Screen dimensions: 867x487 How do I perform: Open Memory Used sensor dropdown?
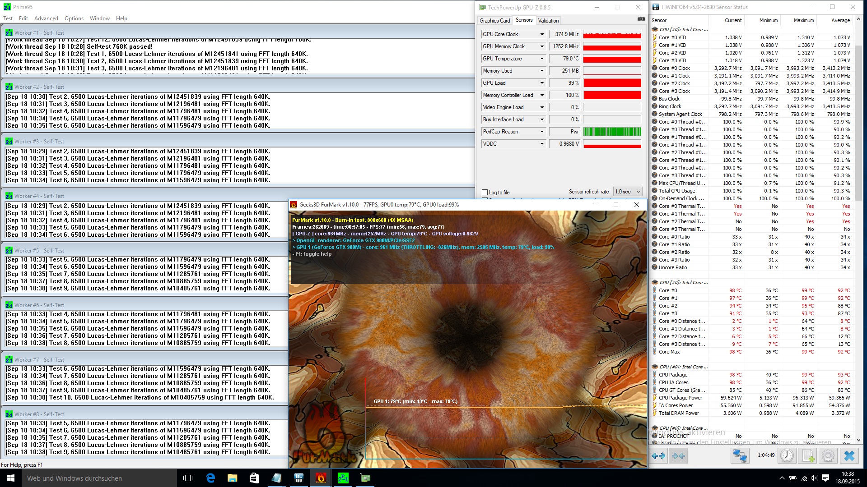tap(542, 71)
